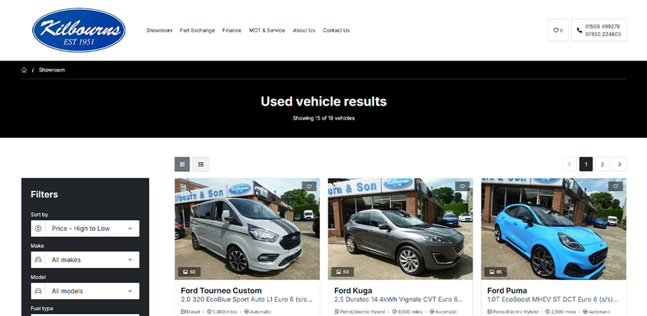Screen dimensions: 647x316
Task: Click the car icon in Model field
Action: pyautogui.click(x=38, y=291)
